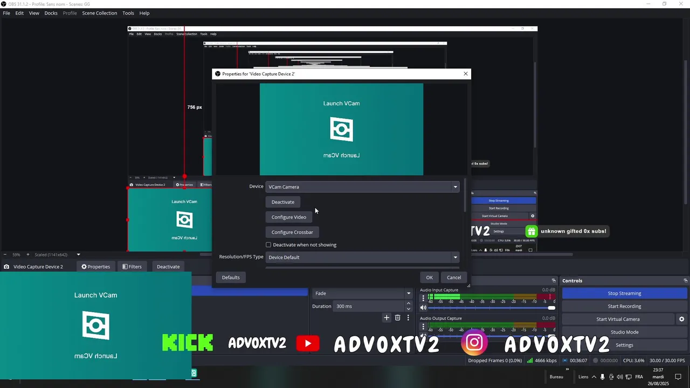Remove transition with the trash icon
This screenshot has width=690, height=388.
tap(398, 318)
